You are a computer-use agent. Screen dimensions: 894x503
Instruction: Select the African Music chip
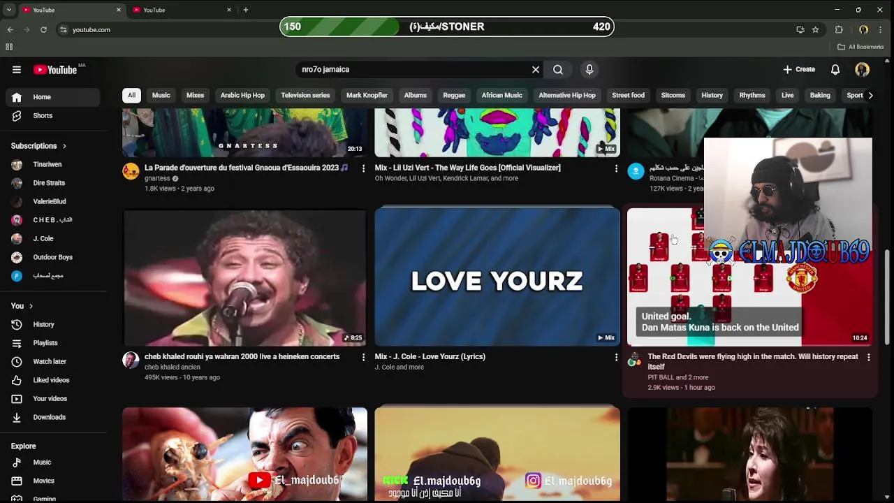pyautogui.click(x=501, y=95)
